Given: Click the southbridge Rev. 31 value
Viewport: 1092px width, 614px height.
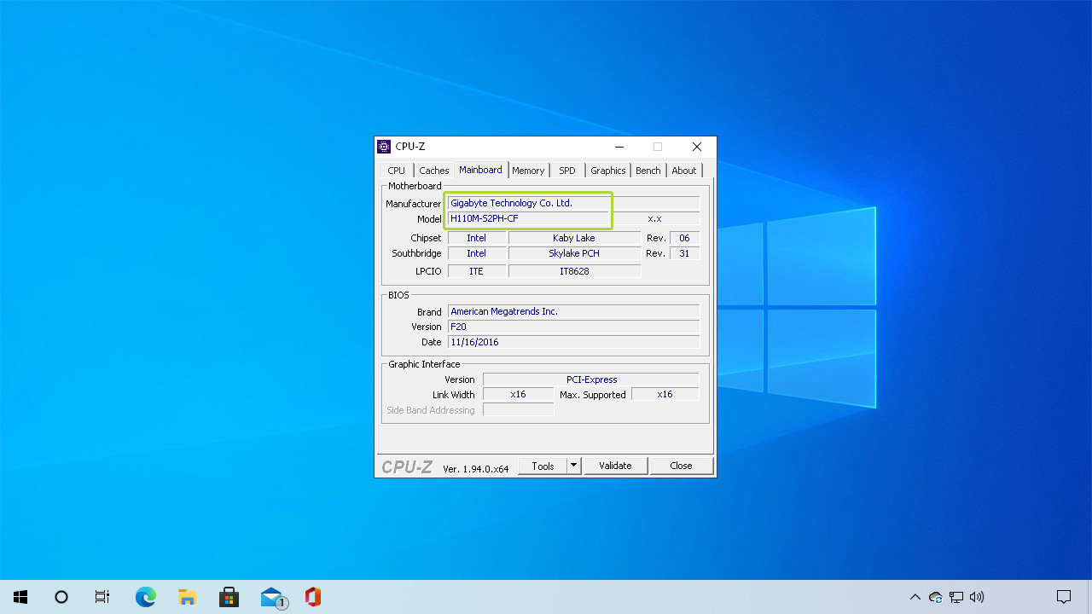Looking at the screenshot, I should pos(684,253).
